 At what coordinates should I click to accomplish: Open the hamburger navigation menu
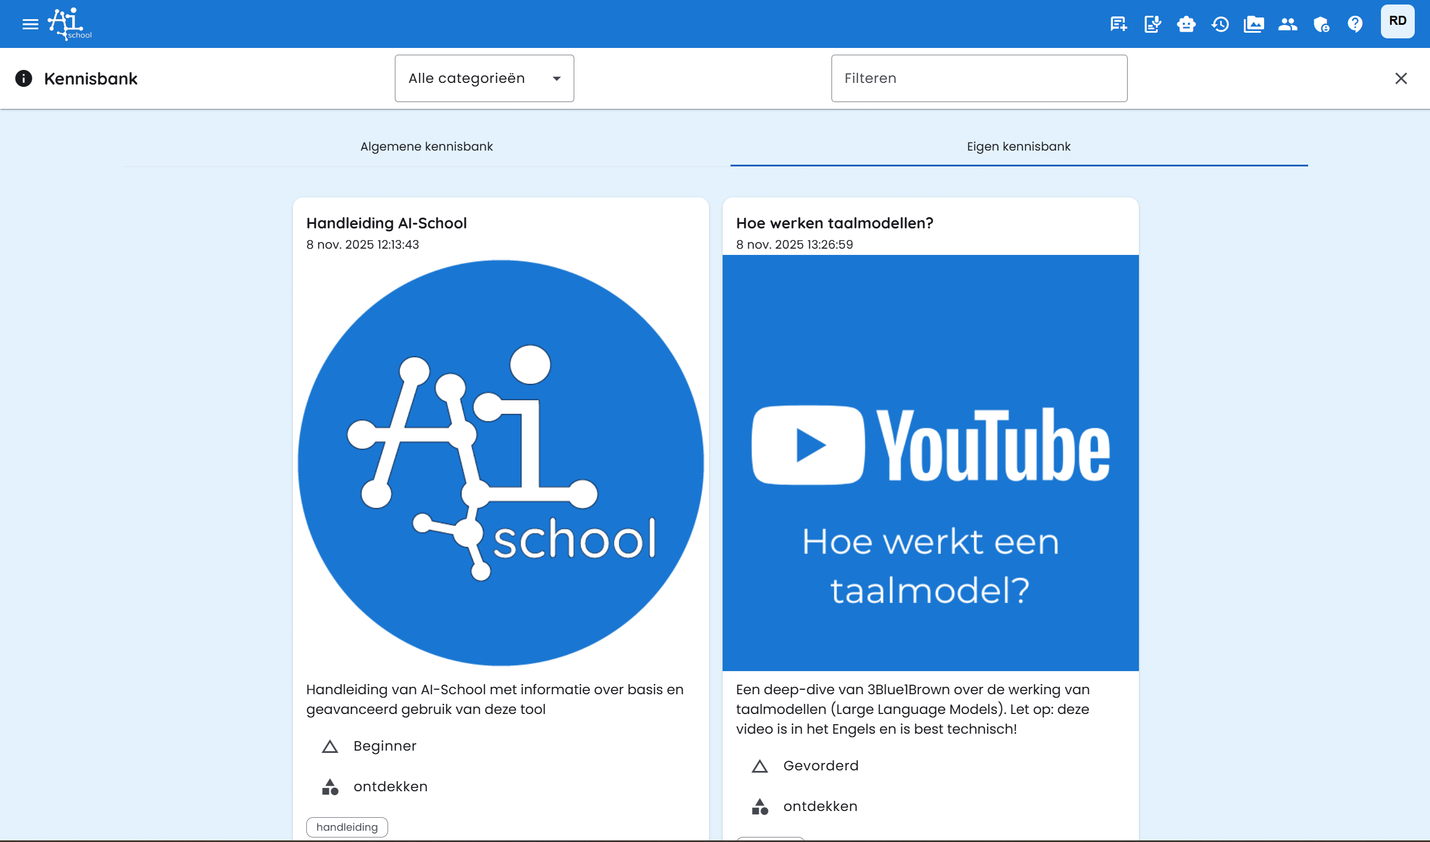tap(29, 23)
